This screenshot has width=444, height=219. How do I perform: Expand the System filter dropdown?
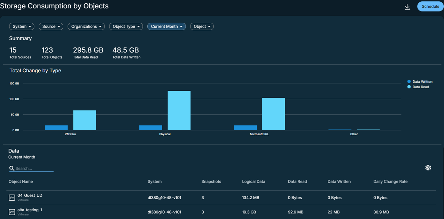[x=22, y=26]
